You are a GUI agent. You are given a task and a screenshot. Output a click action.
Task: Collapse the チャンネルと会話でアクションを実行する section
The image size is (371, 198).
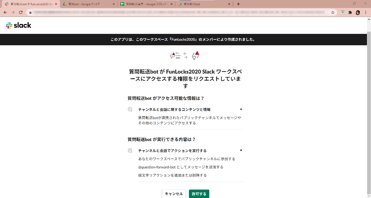(241, 151)
